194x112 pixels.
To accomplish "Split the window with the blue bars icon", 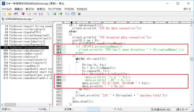I will pos(73,14).
